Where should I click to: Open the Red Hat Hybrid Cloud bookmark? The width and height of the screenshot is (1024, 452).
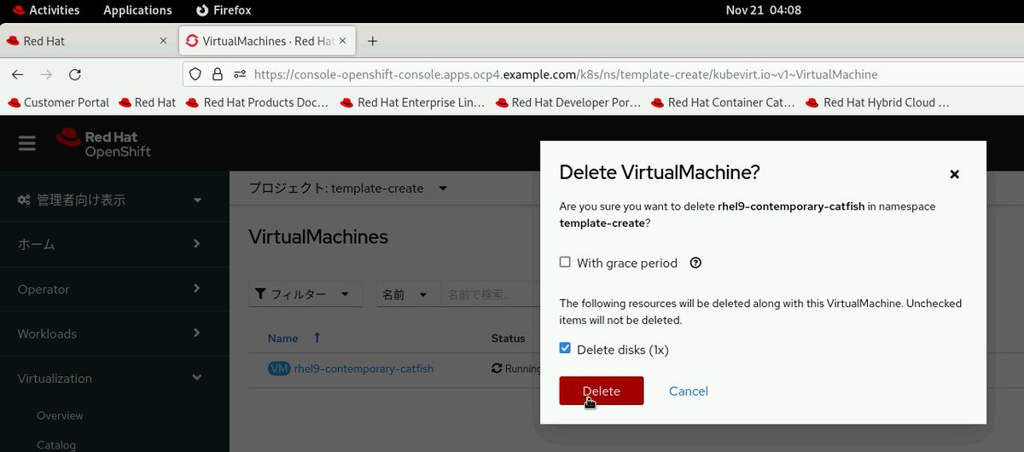[878, 102]
